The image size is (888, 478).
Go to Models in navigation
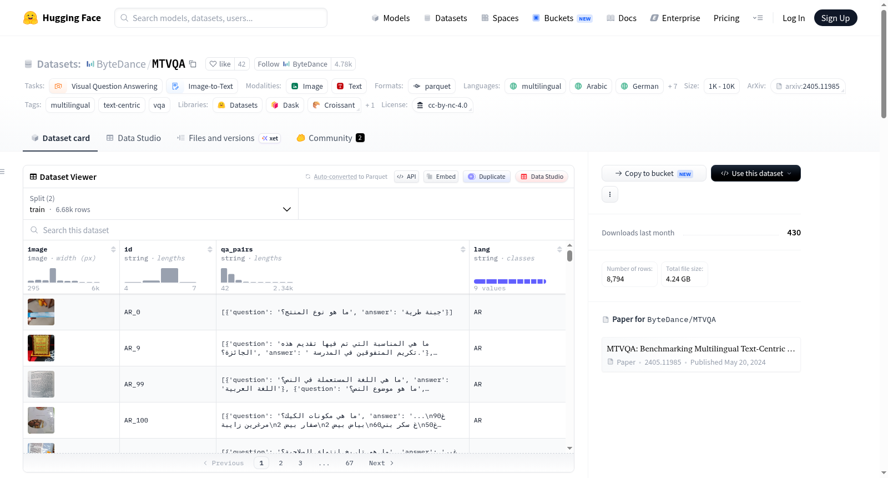point(390,18)
